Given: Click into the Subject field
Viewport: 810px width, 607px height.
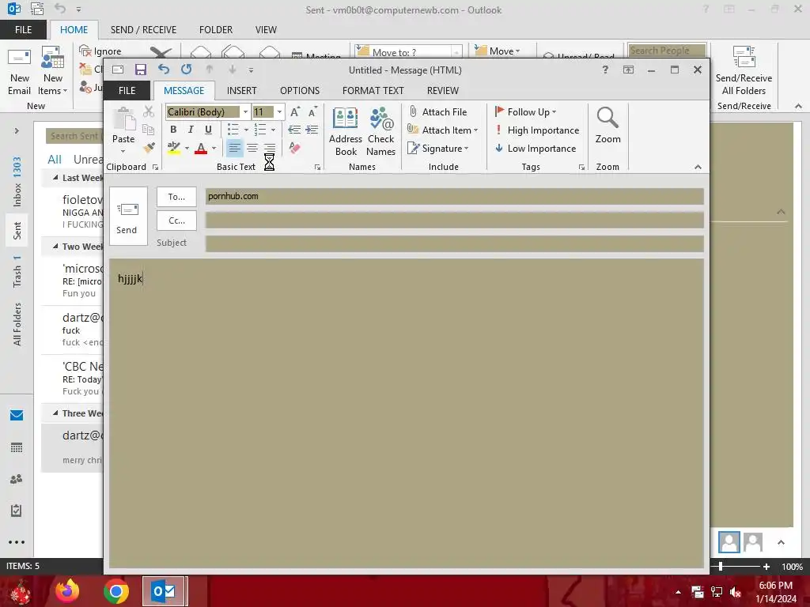Looking at the screenshot, I should [454, 243].
